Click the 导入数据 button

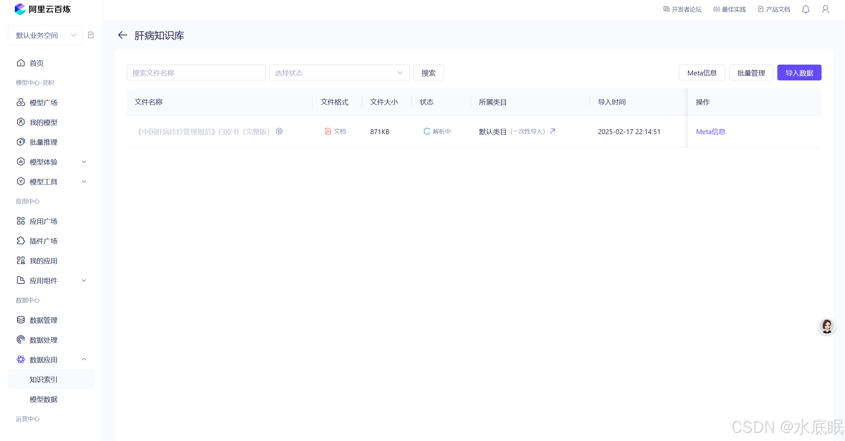(799, 73)
